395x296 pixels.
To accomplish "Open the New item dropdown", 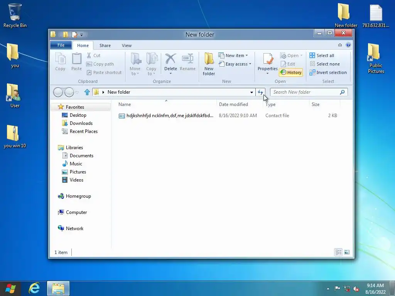I will click(x=233, y=55).
